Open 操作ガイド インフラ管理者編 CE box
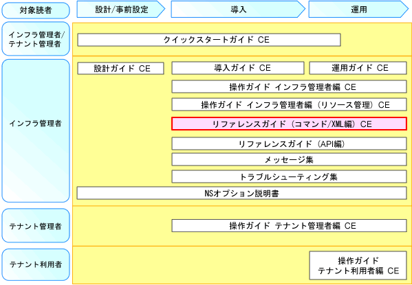Viewport: 412px width, 285px height. 290,87
